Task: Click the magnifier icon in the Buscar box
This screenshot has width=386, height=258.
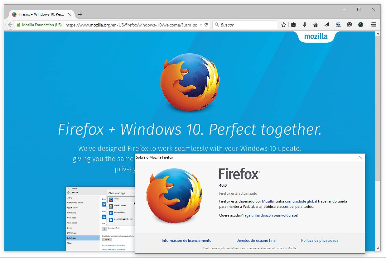Action: tap(217, 25)
